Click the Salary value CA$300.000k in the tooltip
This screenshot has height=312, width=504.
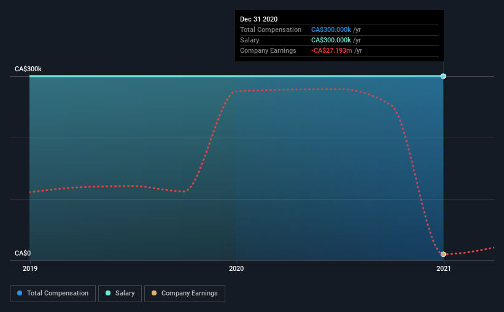pyautogui.click(x=331, y=40)
